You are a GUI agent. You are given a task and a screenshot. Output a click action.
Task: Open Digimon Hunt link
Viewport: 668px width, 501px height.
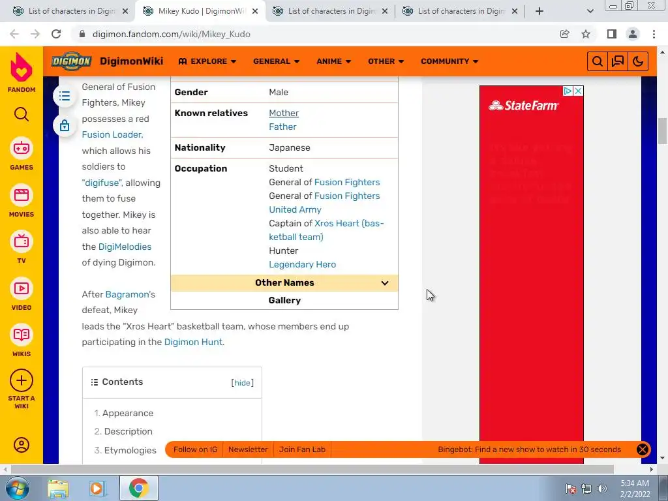(193, 342)
